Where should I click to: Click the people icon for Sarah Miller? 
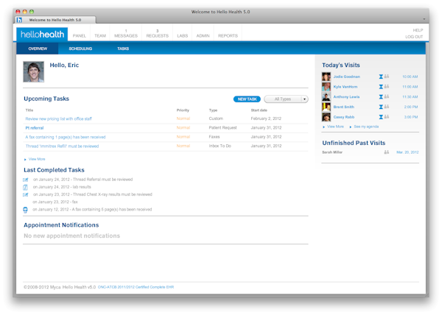click(x=387, y=152)
